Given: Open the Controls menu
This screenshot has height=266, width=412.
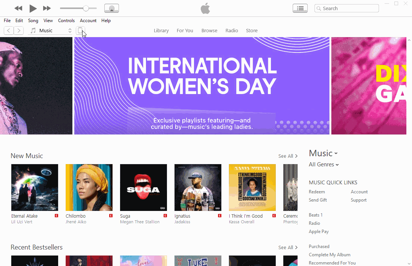Looking at the screenshot, I should [x=66, y=21].
